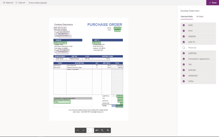The height and width of the screenshot is (137, 219).
Task: Uncheck the DATE field checkbox
Action: (184, 25)
